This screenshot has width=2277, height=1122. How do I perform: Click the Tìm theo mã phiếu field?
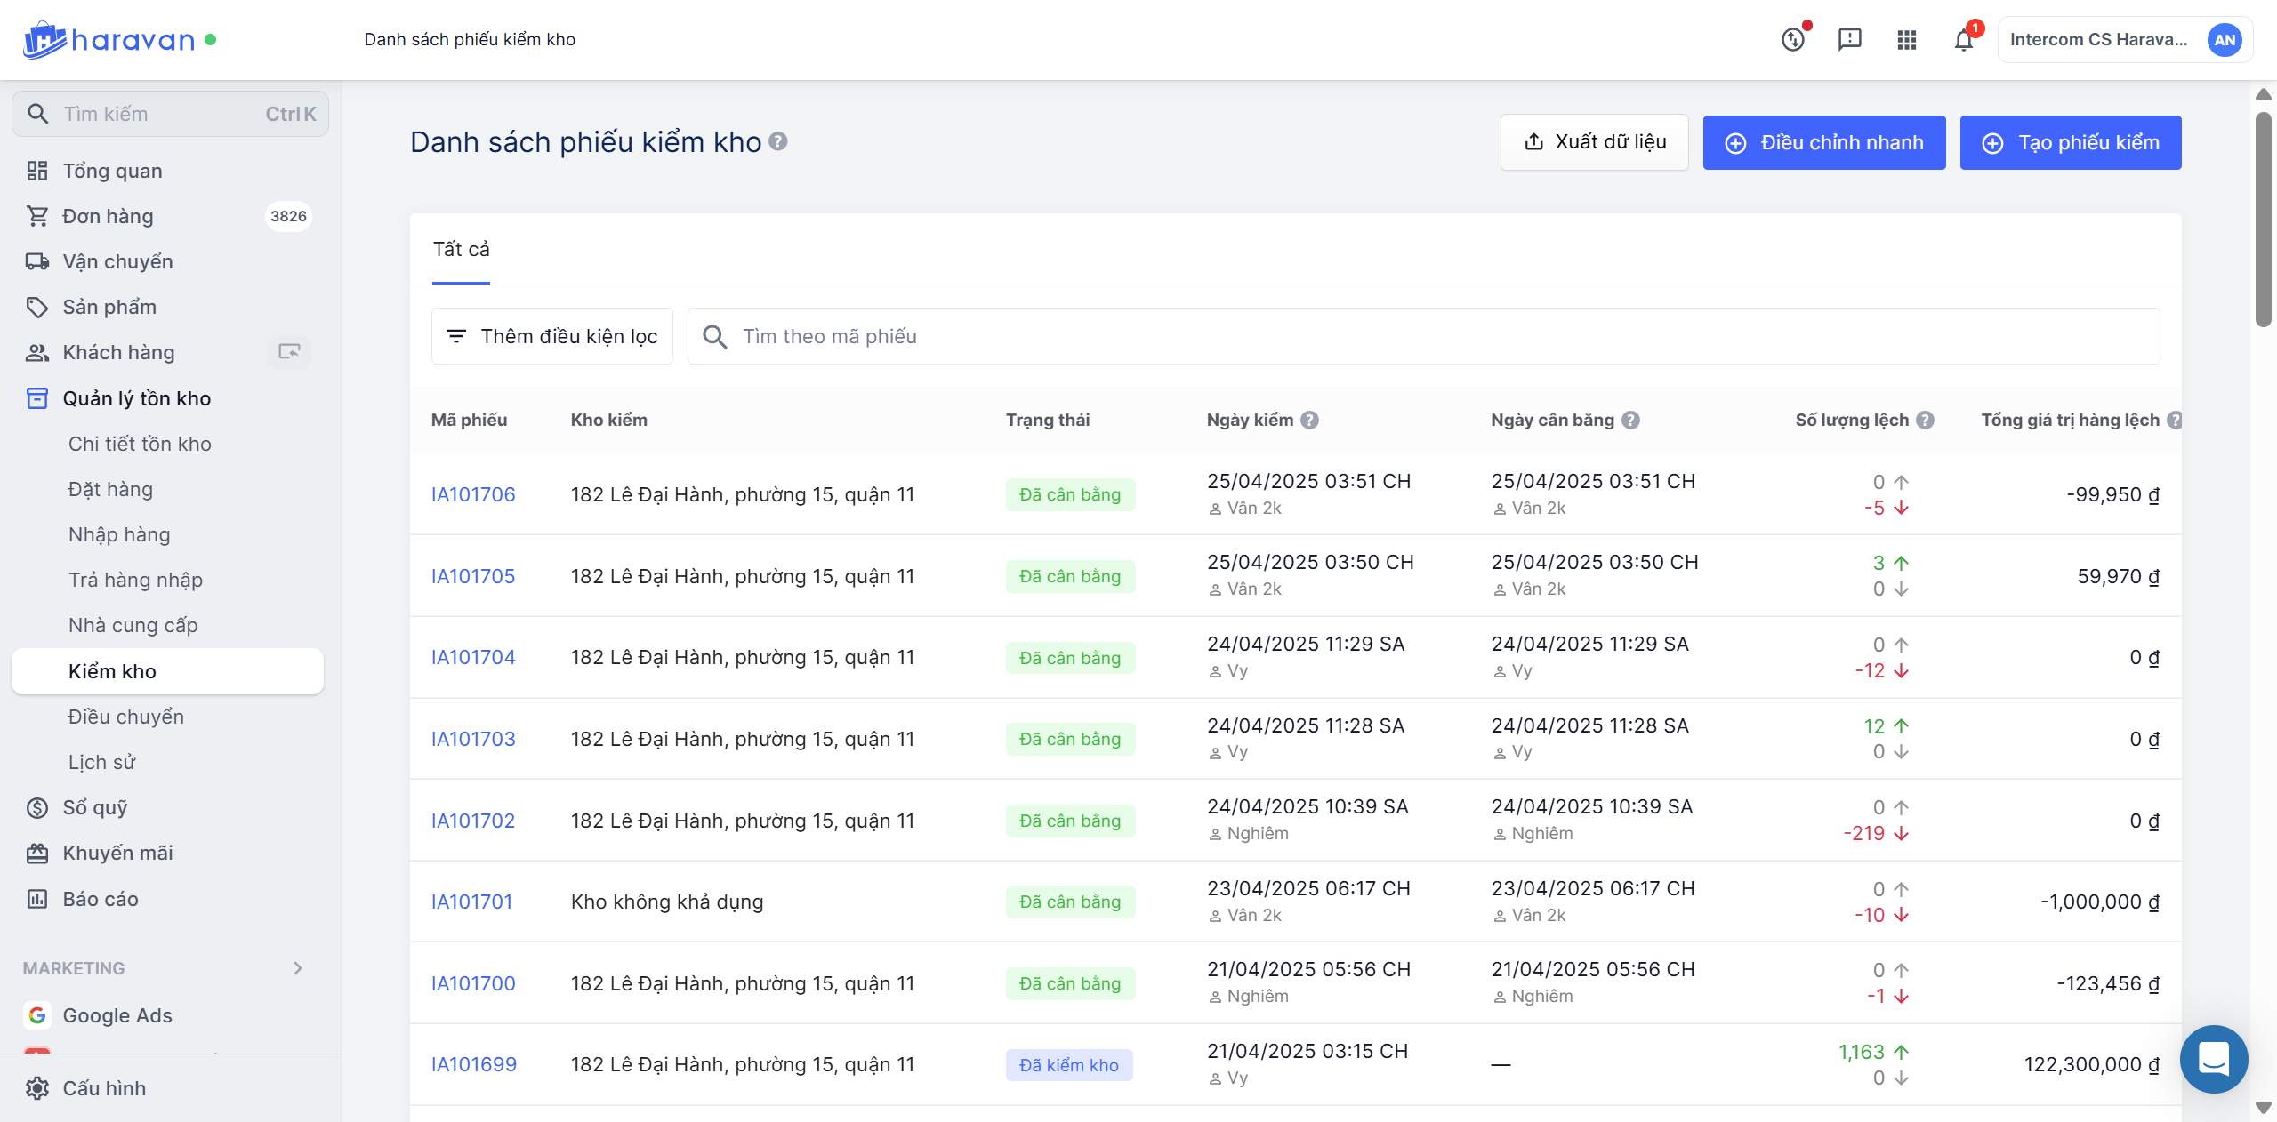tap(1423, 336)
